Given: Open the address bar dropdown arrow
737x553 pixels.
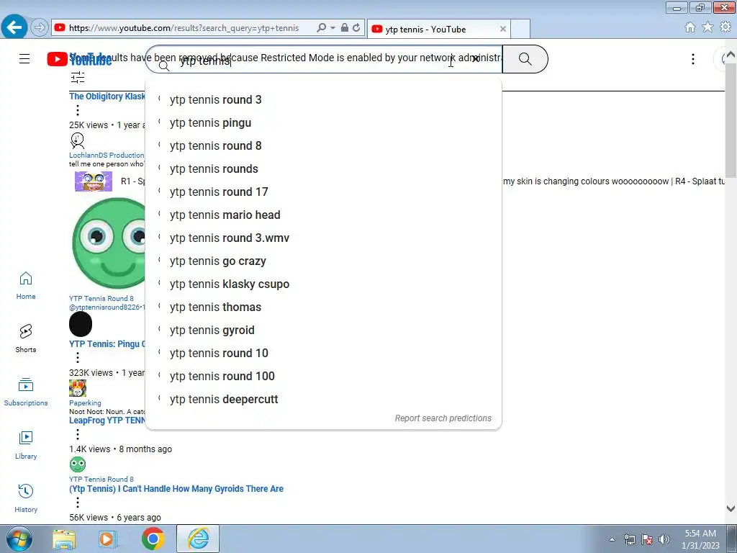Looking at the screenshot, I should tap(333, 28).
